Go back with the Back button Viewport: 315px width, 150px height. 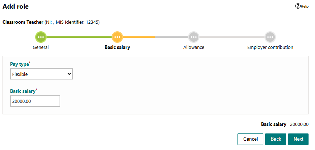[276, 139]
